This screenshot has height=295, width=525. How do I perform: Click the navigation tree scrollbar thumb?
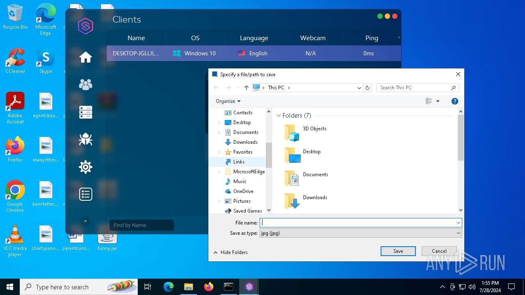coord(269,155)
